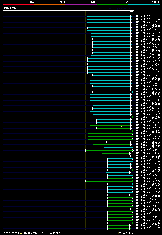The width and height of the screenshot is (162, 235).
Task: Select the UniRef100_A8I4H7 label
Action: [x=148, y=209]
